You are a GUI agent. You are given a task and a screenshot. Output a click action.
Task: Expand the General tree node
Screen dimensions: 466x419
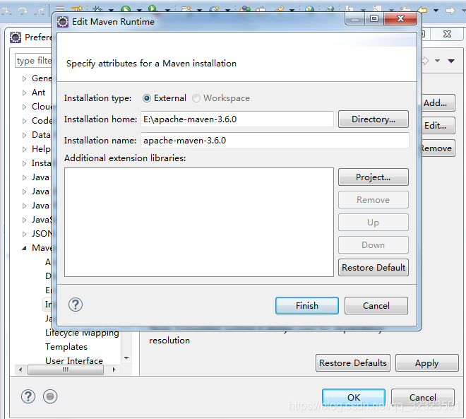pyautogui.click(x=25, y=79)
